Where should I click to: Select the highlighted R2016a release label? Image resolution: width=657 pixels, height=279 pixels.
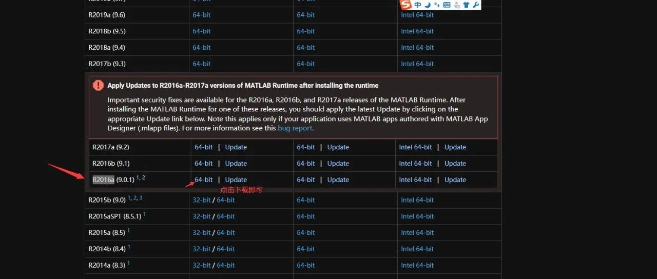(x=103, y=180)
